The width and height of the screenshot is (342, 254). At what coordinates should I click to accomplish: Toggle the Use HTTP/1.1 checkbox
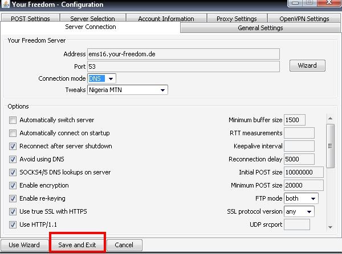coord(13,224)
